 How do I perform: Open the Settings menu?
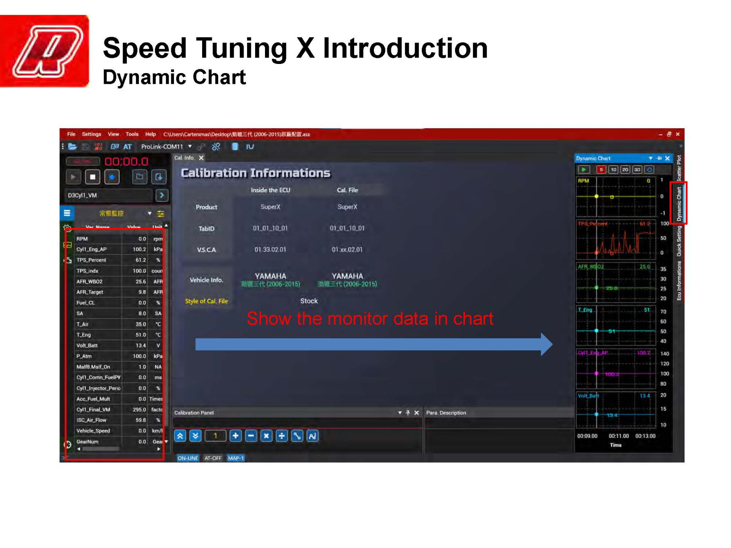(x=91, y=134)
